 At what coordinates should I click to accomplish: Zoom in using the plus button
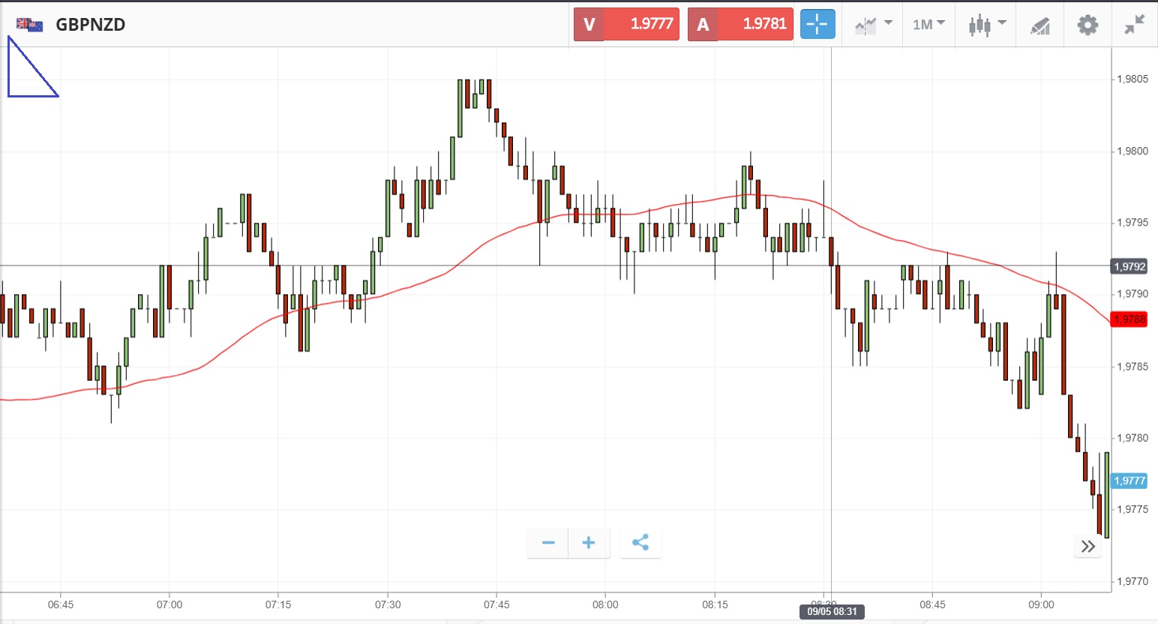(589, 543)
